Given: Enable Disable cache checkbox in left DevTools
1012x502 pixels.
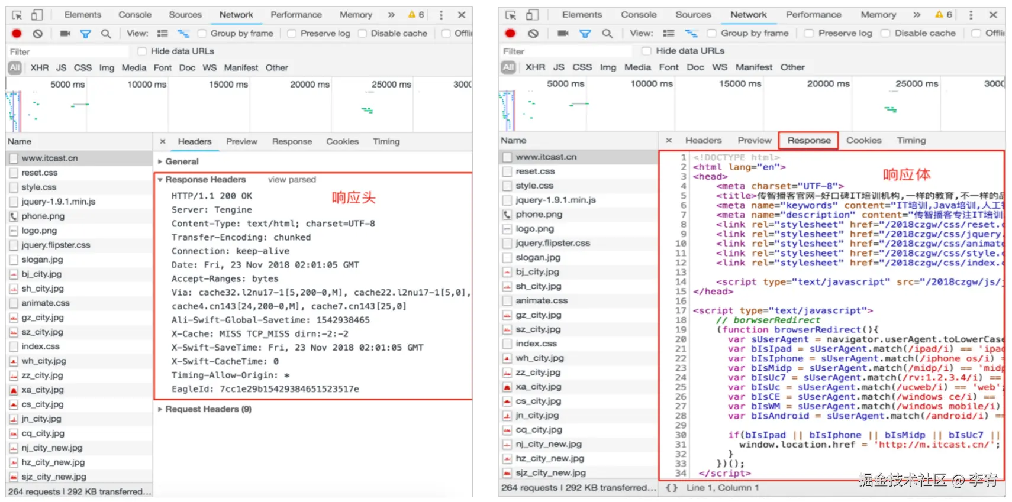Looking at the screenshot, I should (x=362, y=34).
